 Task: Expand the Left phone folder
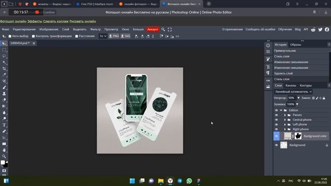[x=285, y=125]
